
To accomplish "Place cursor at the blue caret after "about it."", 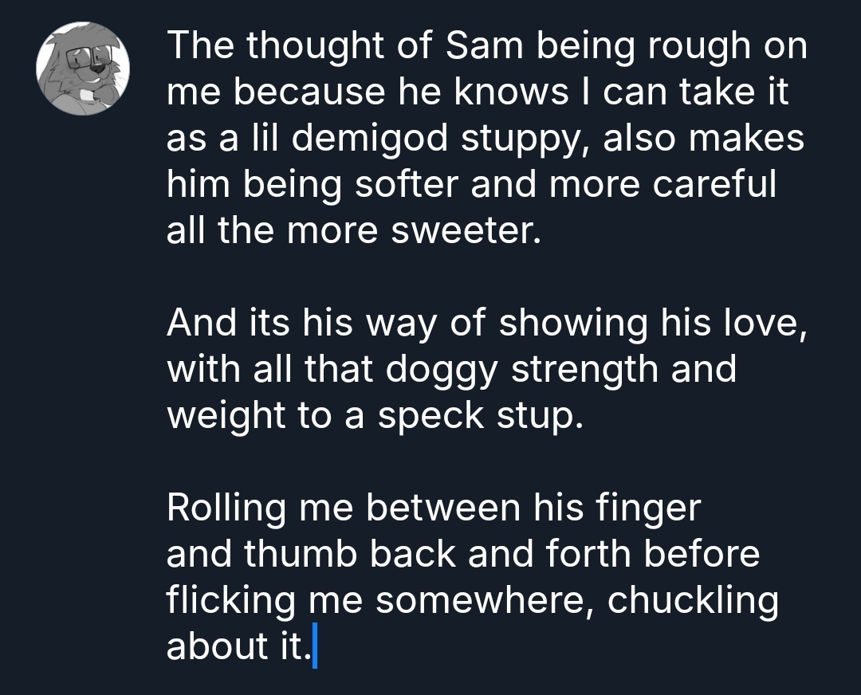I will click(x=316, y=646).
